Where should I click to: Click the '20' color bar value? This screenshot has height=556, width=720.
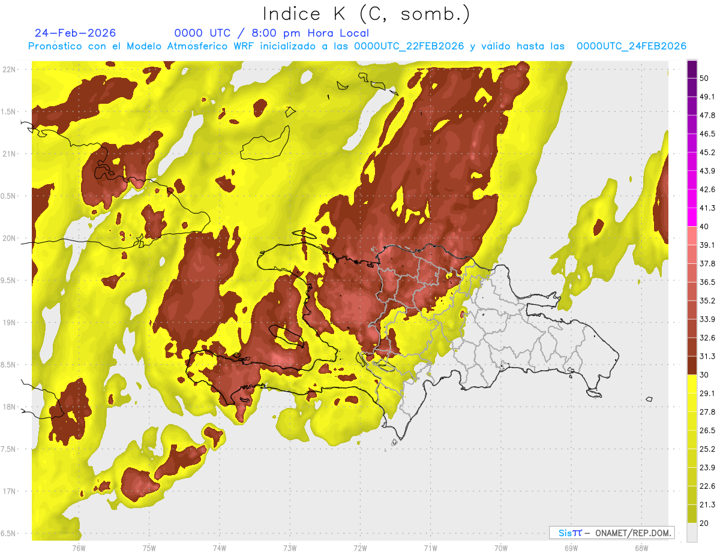click(x=705, y=524)
